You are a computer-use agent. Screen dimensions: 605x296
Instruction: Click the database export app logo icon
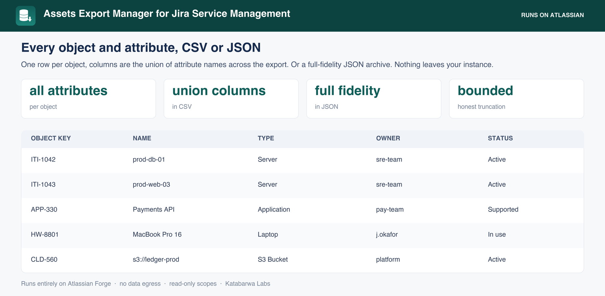point(26,16)
